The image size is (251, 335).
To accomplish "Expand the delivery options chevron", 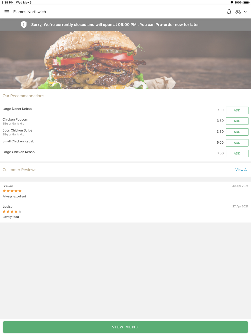I will pos(245,12).
